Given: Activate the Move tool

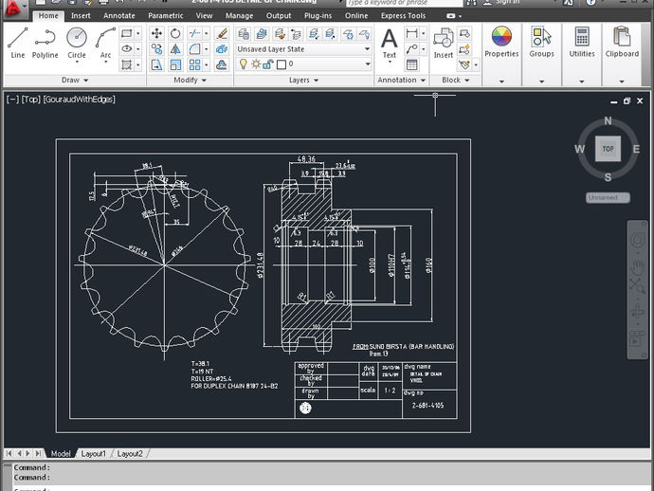Looking at the screenshot, I should (x=156, y=33).
